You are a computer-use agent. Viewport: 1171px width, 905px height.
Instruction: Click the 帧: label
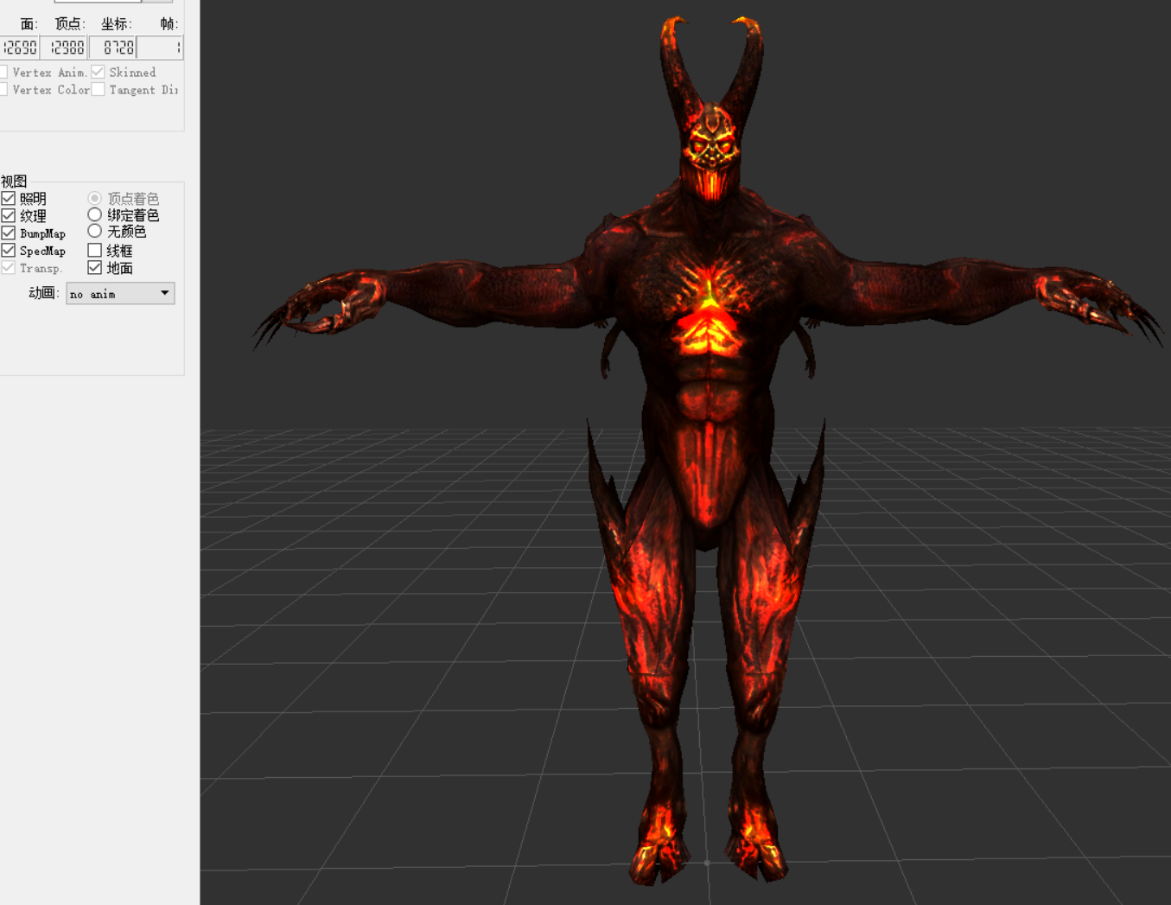click(169, 24)
